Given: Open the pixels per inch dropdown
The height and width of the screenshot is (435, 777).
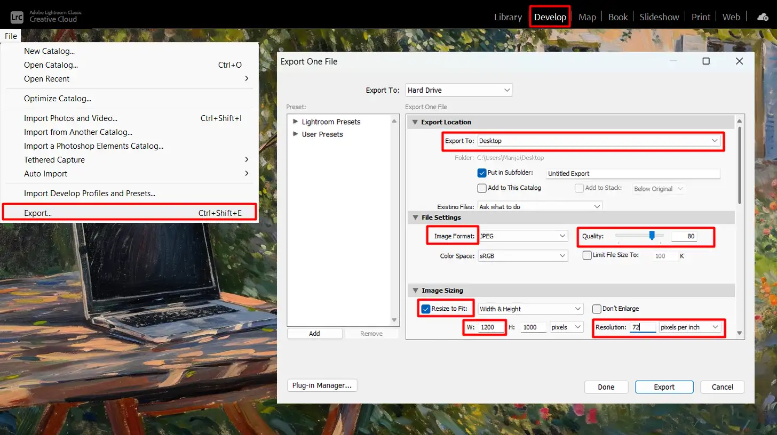Looking at the screenshot, I should coord(691,327).
